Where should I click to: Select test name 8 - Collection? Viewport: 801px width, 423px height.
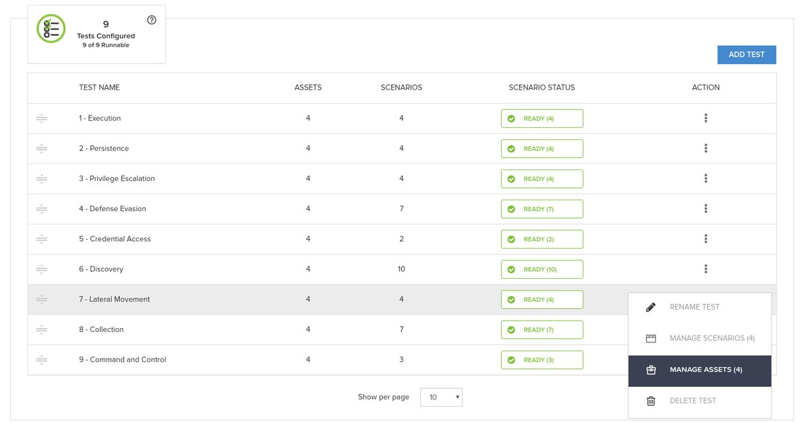[x=101, y=329]
